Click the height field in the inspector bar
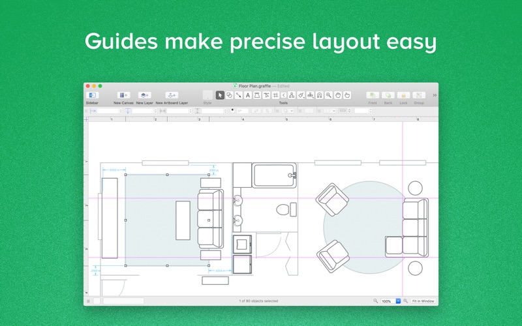Viewport: 522px width, 326px height. tap(213, 111)
